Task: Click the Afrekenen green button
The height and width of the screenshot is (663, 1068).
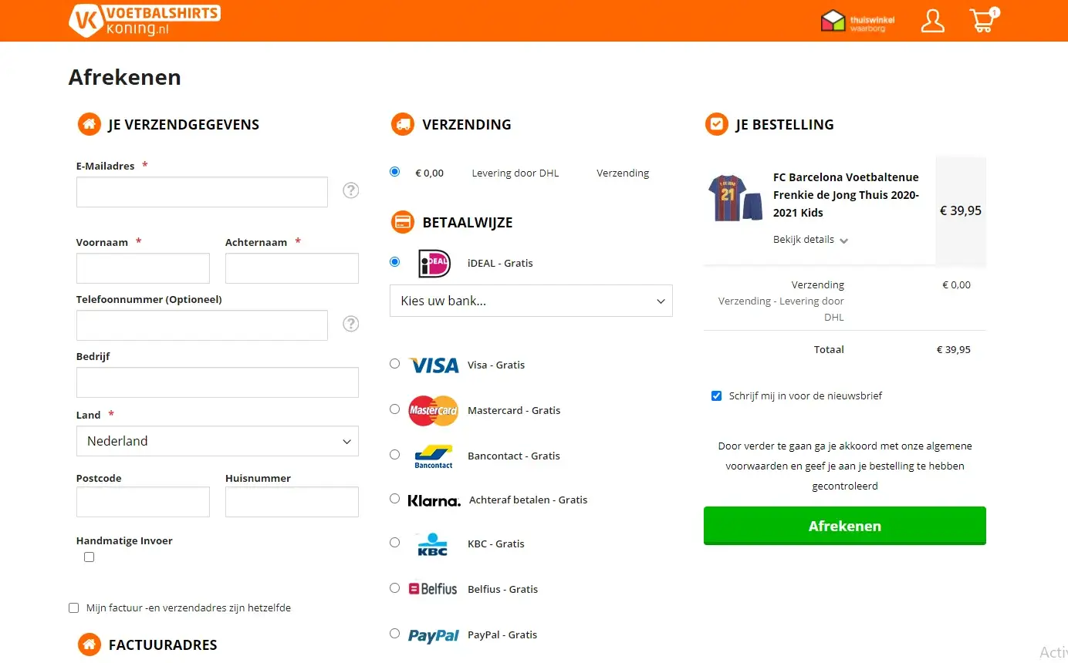Action: [844, 526]
